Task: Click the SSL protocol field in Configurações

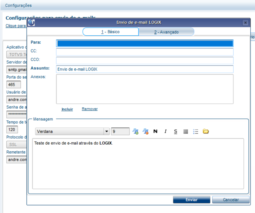Action: pos(16,145)
